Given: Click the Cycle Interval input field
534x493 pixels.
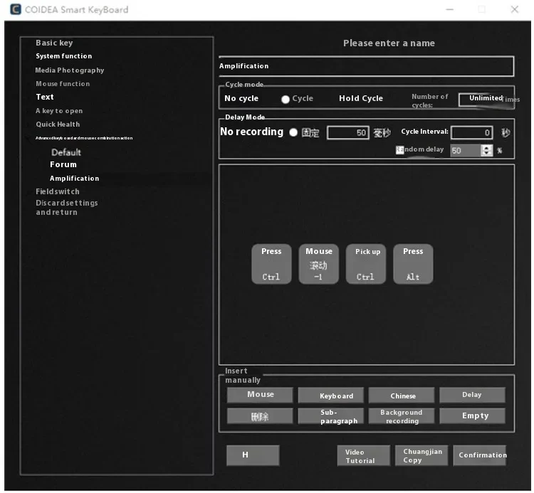Looking at the screenshot, I should pos(471,132).
